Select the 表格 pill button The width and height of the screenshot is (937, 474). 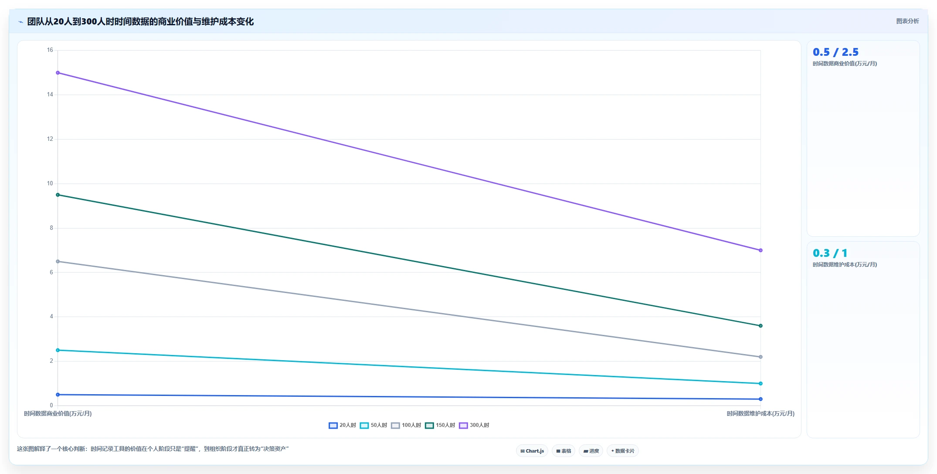(x=564, y=451)
